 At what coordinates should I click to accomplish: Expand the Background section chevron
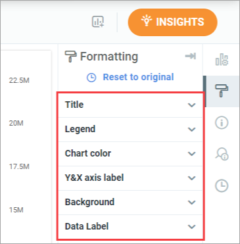[192, 203]
